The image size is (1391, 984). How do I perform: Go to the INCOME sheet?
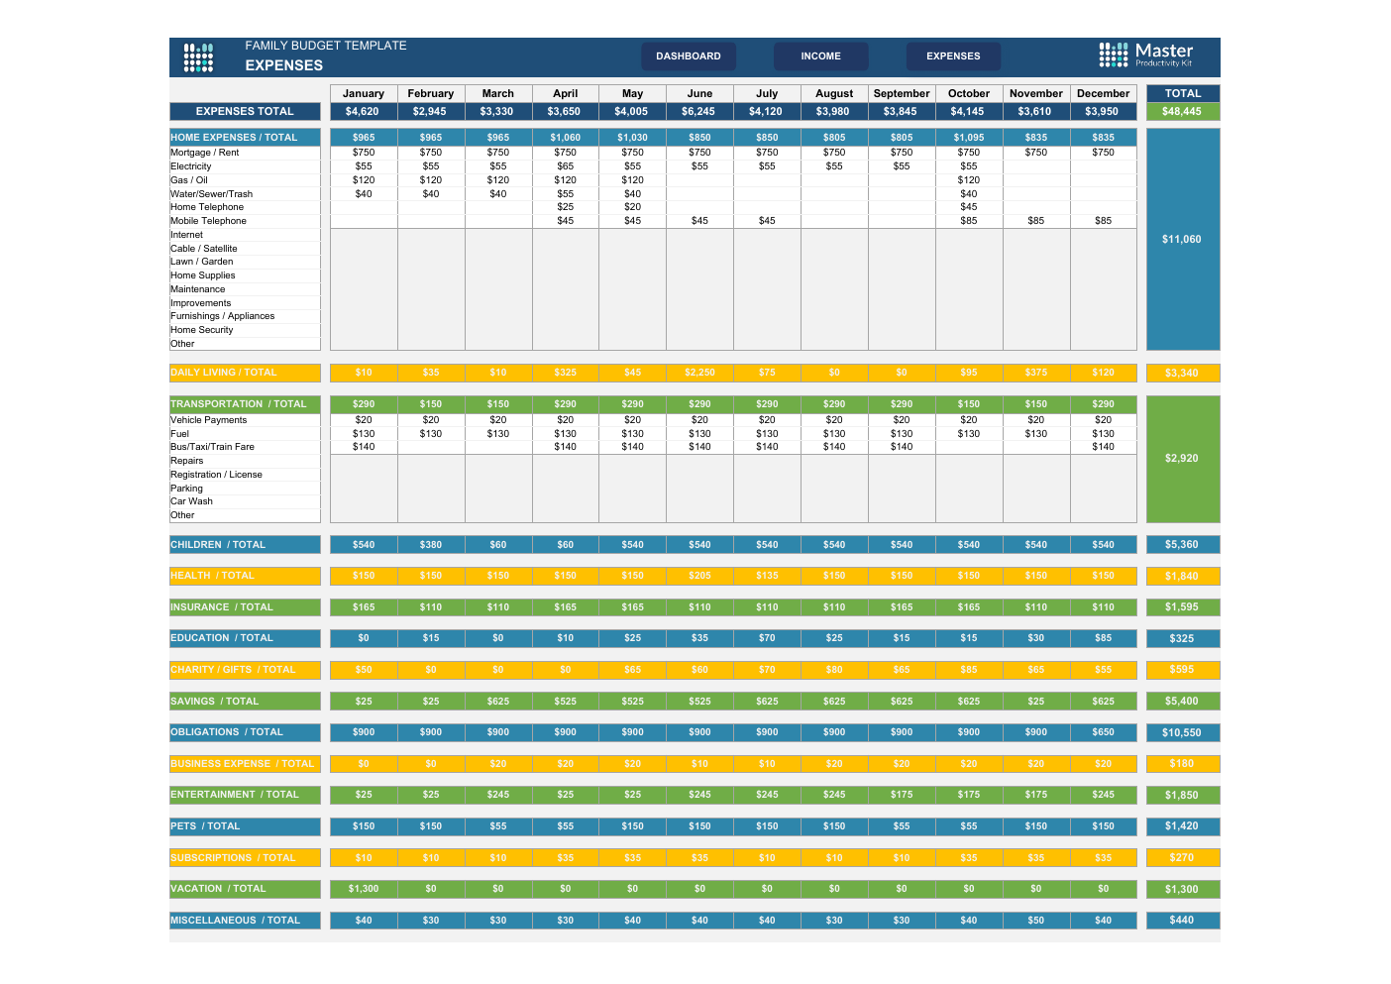point(820,56)
